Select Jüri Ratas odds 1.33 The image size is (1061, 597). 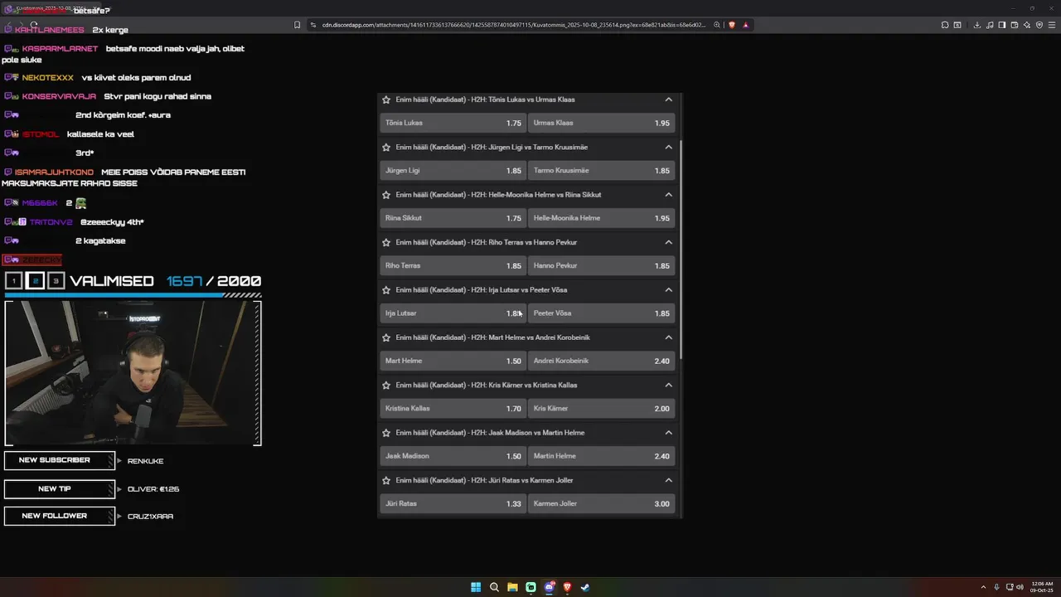point(453,503)
